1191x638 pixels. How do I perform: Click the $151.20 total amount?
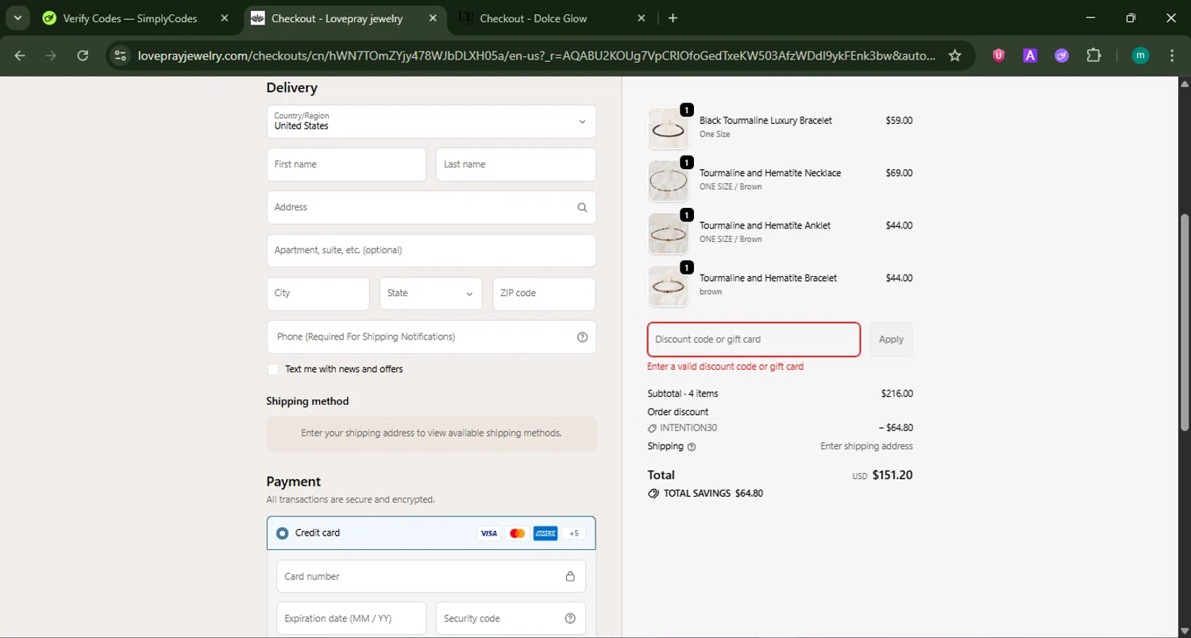pos(892,475)
